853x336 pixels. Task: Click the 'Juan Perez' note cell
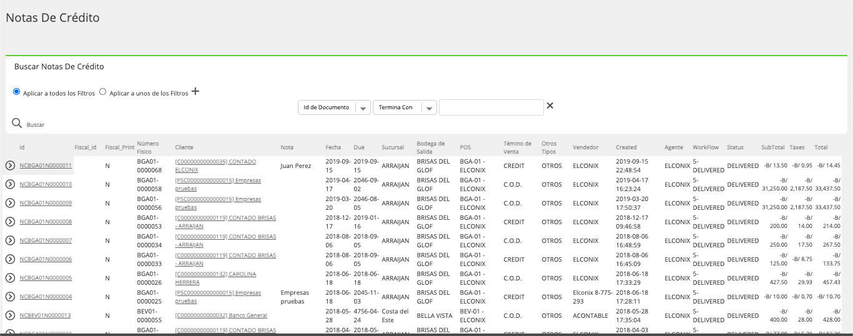296,166
